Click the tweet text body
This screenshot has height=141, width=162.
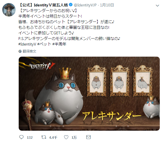[69, 27]
